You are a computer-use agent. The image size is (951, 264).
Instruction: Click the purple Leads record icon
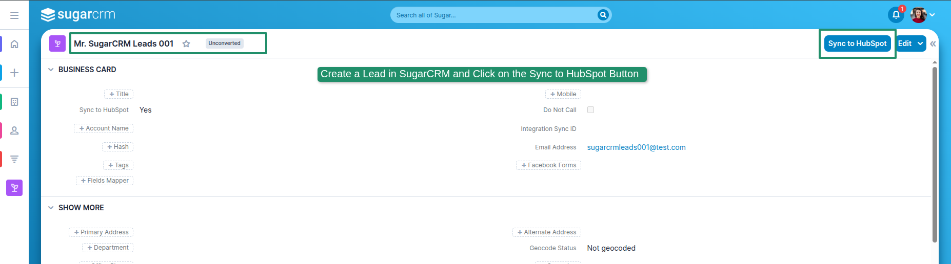[x=57, y=43]
